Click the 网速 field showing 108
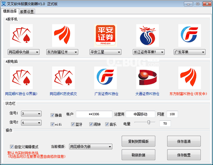Screen dimensions: 213x165 click(172, 114)
